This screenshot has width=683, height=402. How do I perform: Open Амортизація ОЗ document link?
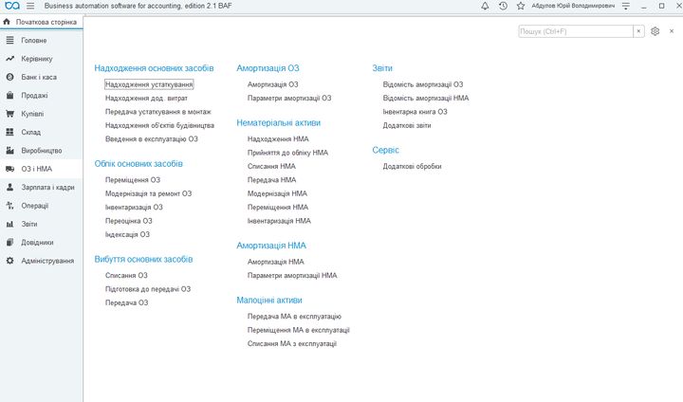click(x=272, y=84)
